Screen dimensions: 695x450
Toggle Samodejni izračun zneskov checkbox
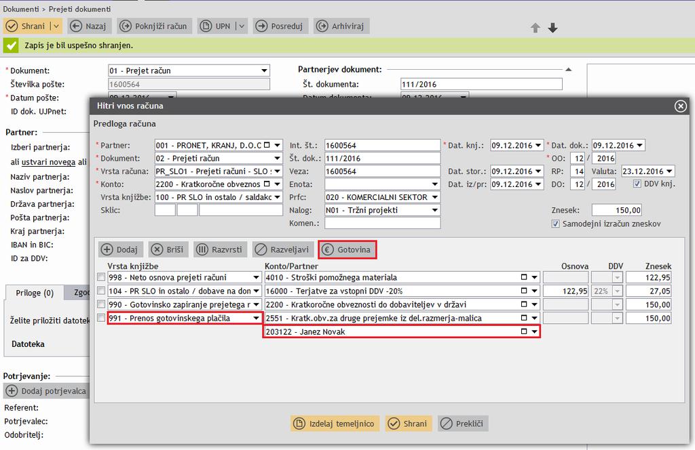pos(555,224)
